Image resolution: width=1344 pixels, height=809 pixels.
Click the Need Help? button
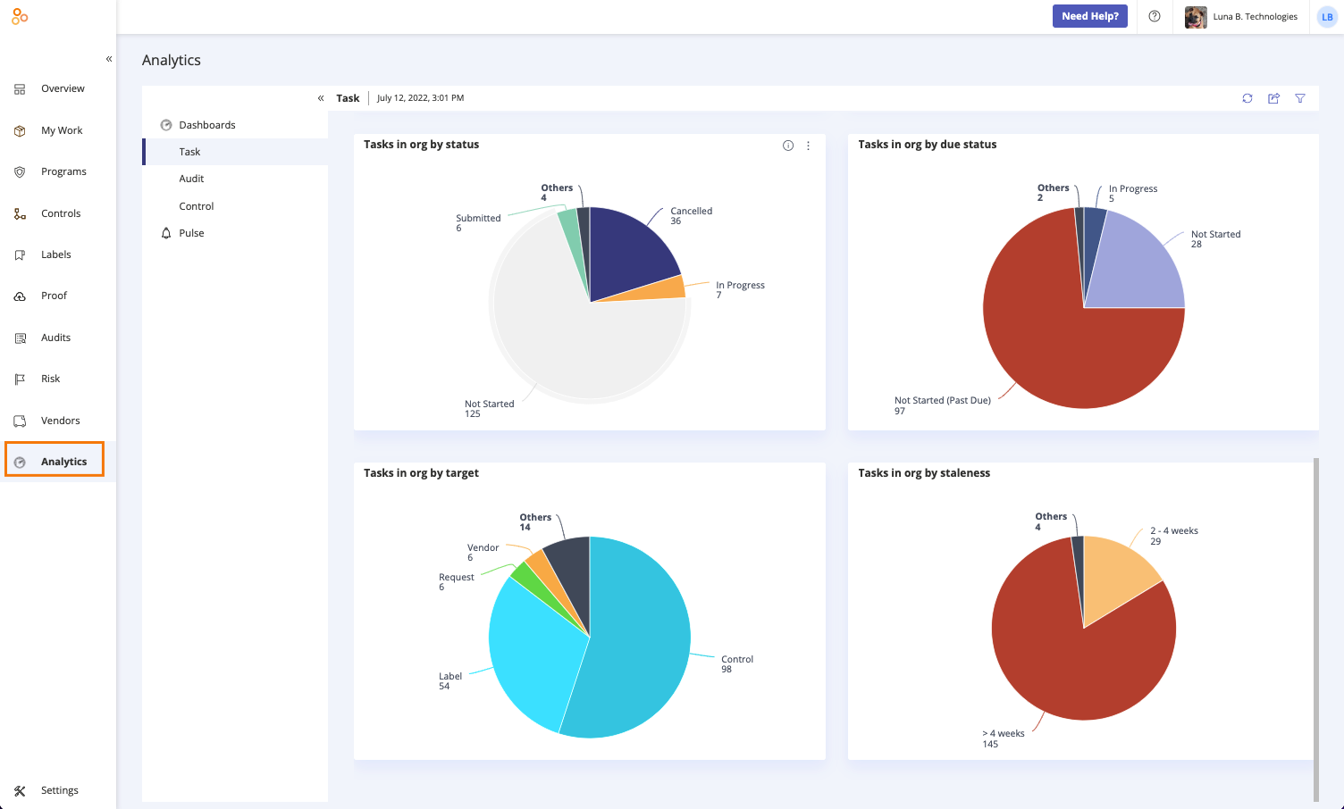click(x=1090, y=16)
